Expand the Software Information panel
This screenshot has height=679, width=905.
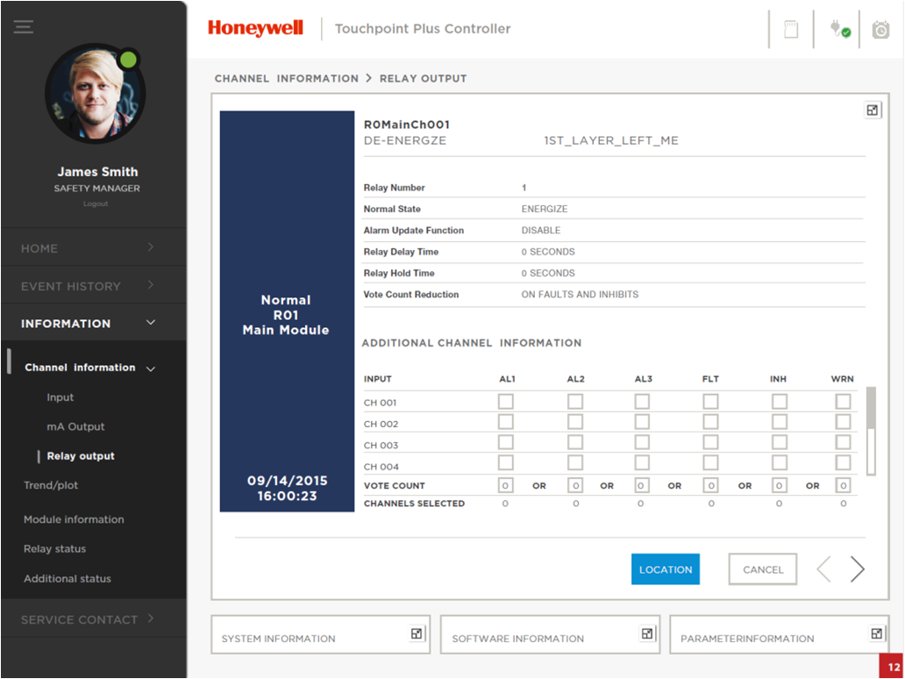point(647,633)
